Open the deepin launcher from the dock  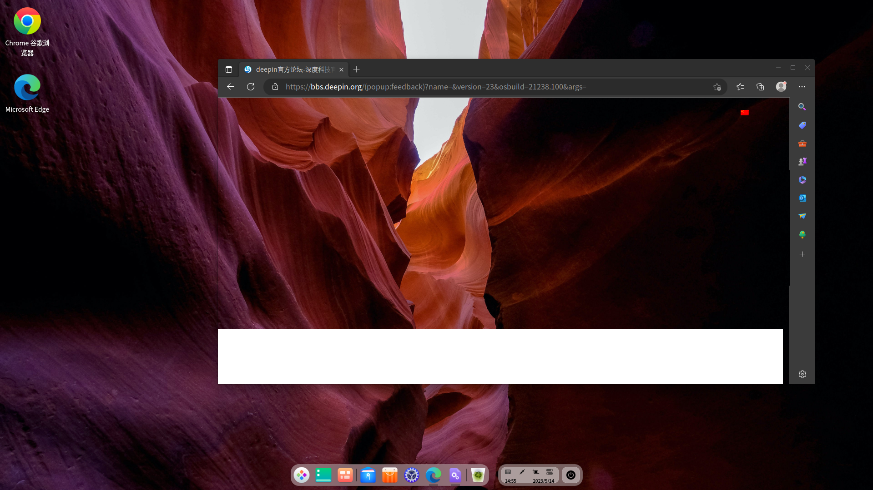[302, 475]
